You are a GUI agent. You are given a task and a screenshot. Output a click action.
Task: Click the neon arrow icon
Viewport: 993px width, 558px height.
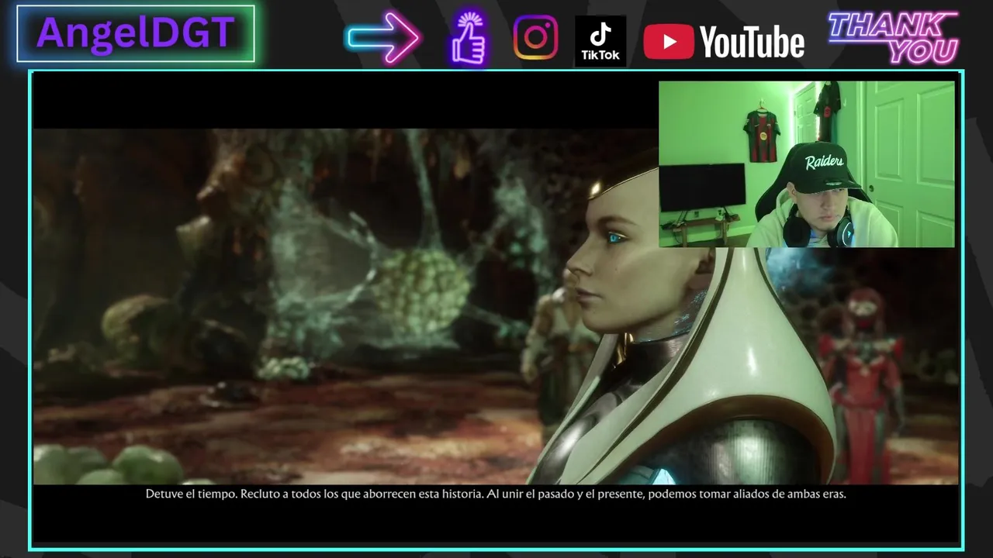click(x=384, y=38)
